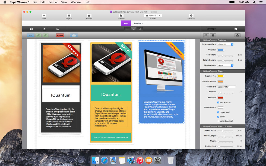Screen dimensions: 266x166
Task: Open the Projects toolbar icon
Action: pyautogui.click(x=69, y=15)
